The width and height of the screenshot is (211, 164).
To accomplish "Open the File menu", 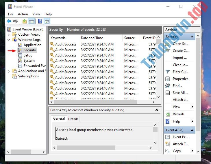I will (x=11, y=14).
